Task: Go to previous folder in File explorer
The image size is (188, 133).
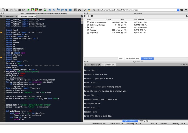Action: (85, 16)
